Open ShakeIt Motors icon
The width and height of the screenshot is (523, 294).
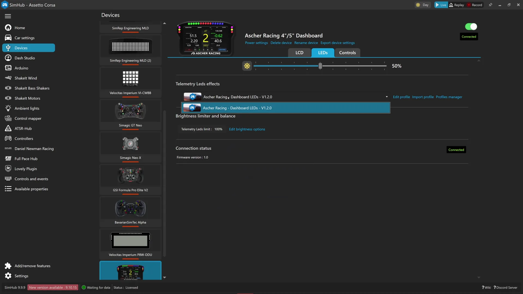[8, 98]
